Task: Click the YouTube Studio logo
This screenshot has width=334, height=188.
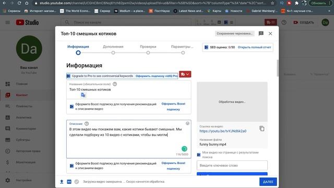Action: (27, 22)
